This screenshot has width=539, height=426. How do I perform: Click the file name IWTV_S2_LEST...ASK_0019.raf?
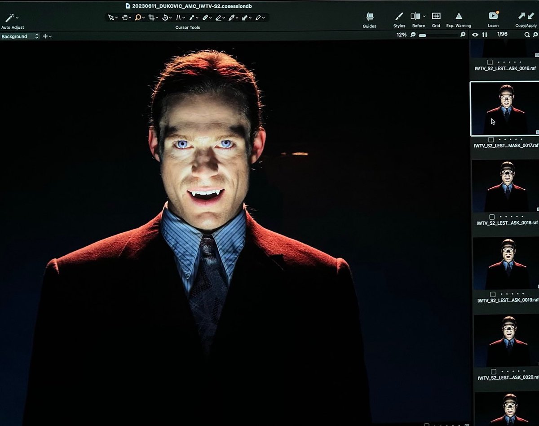tap(508, 300)
